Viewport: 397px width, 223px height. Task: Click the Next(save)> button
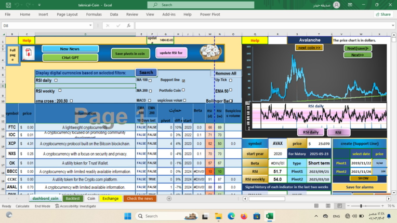coord(358,48)
